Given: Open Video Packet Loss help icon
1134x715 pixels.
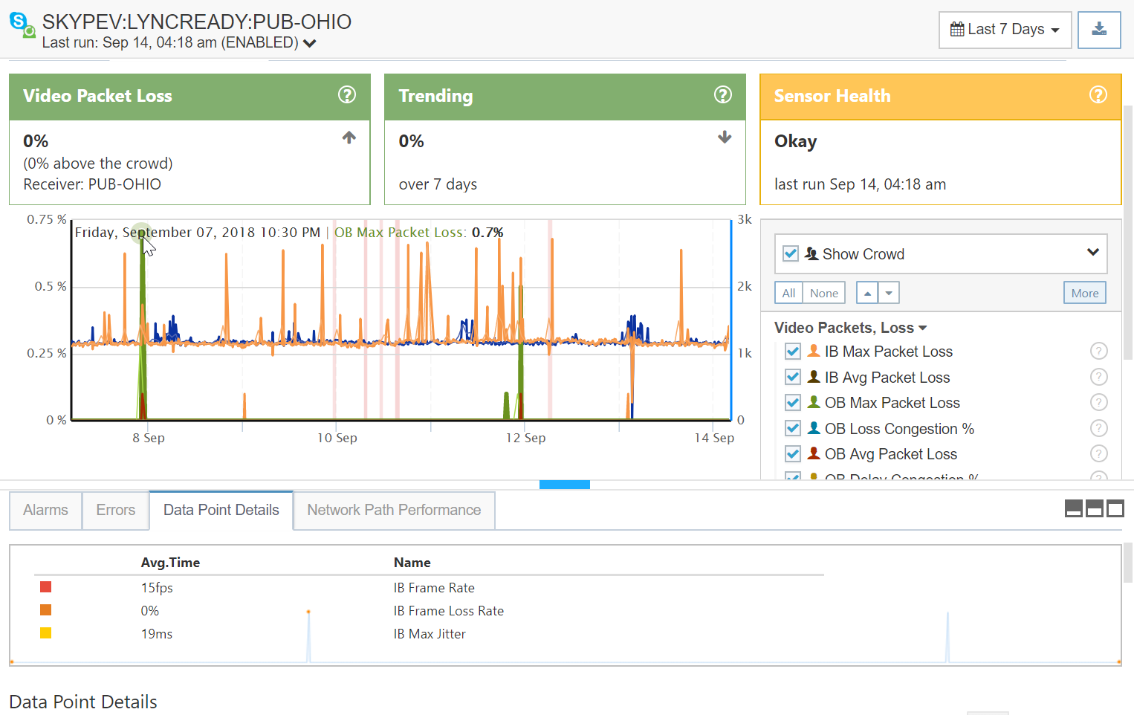Looking at the screenshot, I should (x=347, y=95).
